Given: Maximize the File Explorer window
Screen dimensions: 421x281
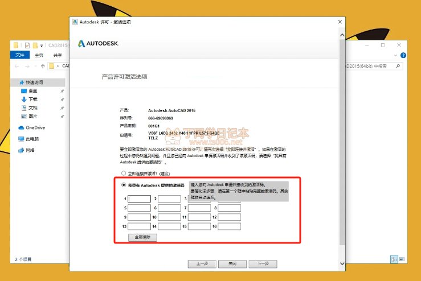Looking at the screenshot, I should [383, 45].
